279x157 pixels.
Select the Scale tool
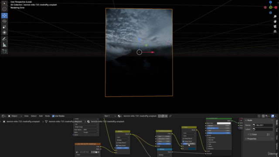4,27
